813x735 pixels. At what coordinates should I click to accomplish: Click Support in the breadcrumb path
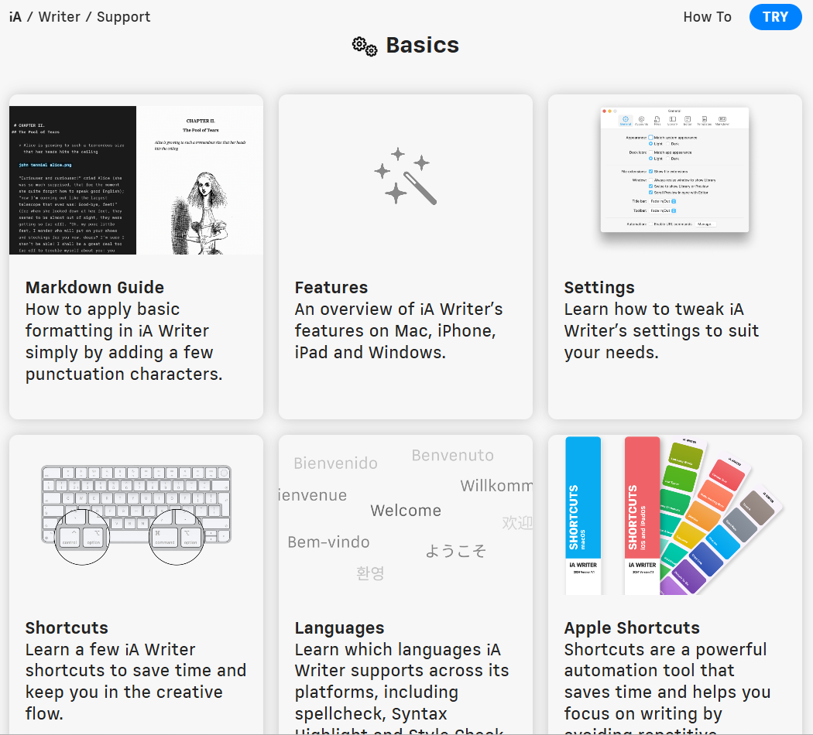[x=123, y=17]
